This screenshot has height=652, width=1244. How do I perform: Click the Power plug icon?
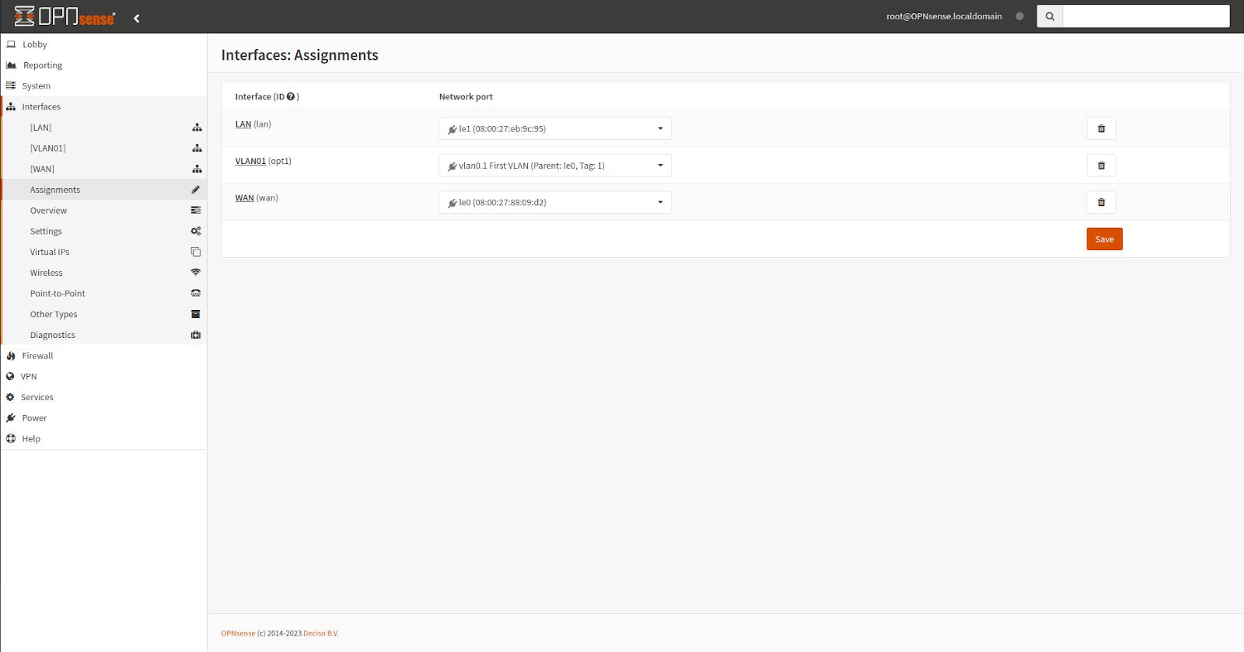(x=11, y=418)
